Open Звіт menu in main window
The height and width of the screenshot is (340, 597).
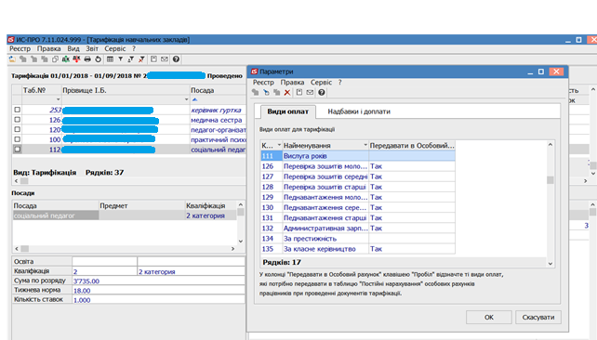pos(92,48)
